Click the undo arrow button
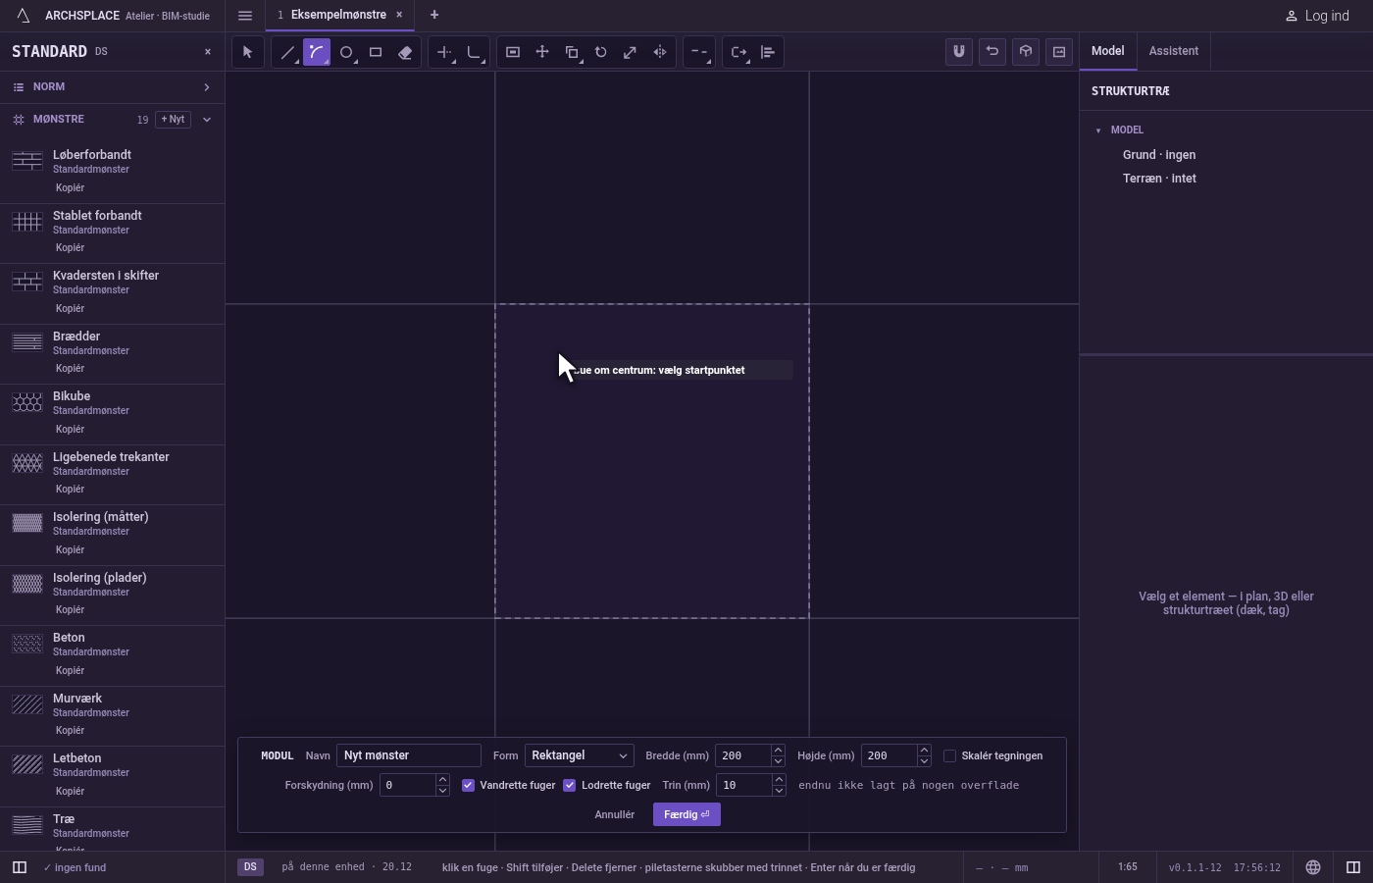The height and width of the screenshot is (883, 1373). point(992,52)
